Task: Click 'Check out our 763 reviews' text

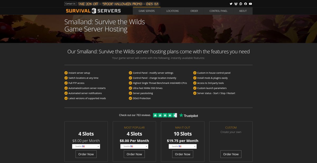Action: (x=135, y=115)
